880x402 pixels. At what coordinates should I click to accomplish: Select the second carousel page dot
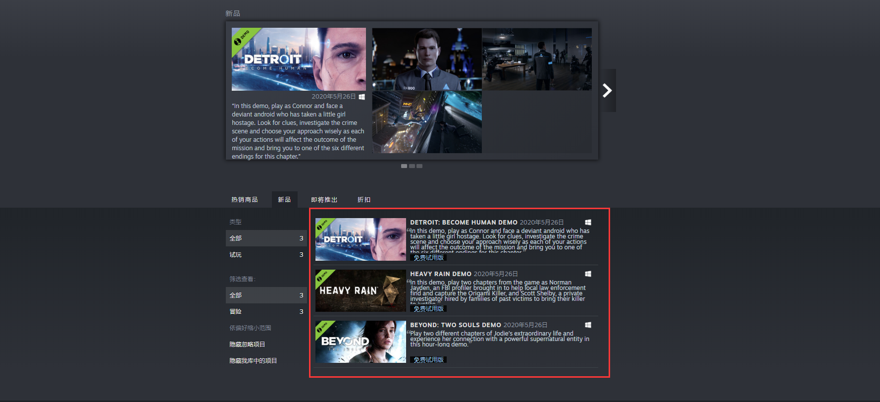pyautogui.click(x=412, y=166)
